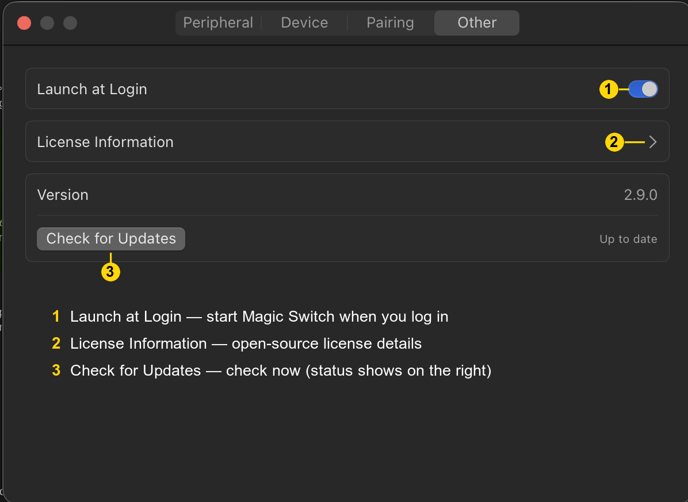Open License Information via its chevron
The image size is (688, 502).
[x=653, y=142]
